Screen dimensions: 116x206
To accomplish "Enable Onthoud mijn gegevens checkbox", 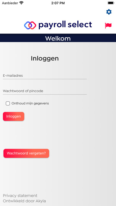I will click(x=8, y=103).
